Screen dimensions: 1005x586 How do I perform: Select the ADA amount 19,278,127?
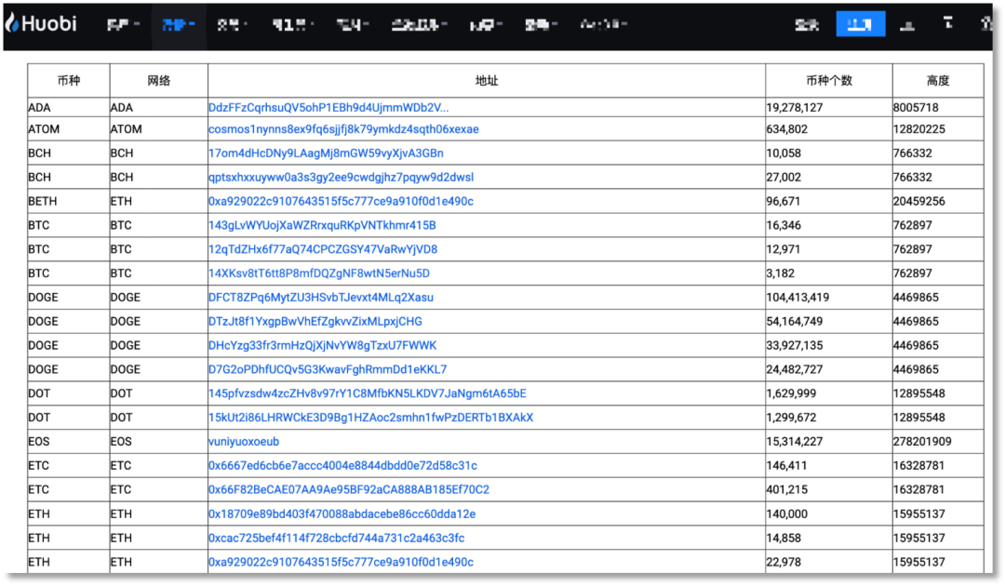click(x=794, y=108)
